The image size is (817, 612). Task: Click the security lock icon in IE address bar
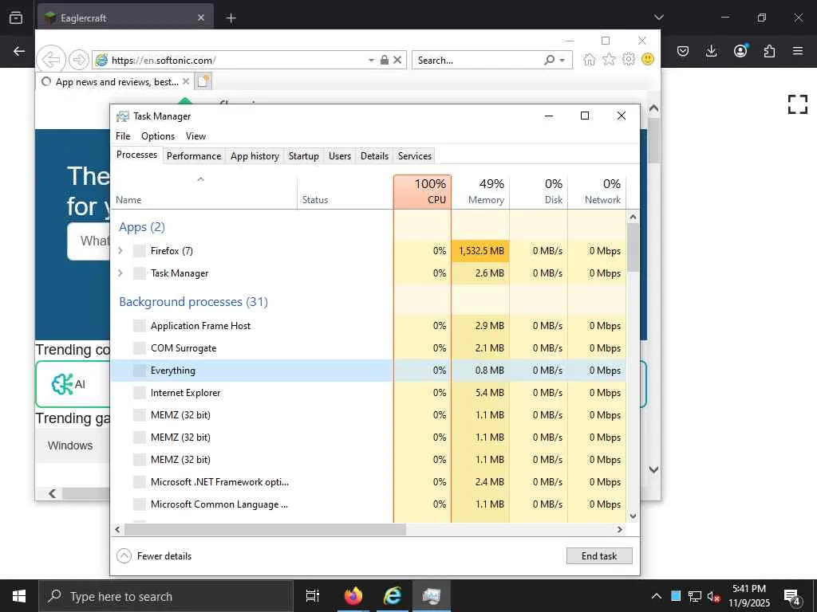384,61
